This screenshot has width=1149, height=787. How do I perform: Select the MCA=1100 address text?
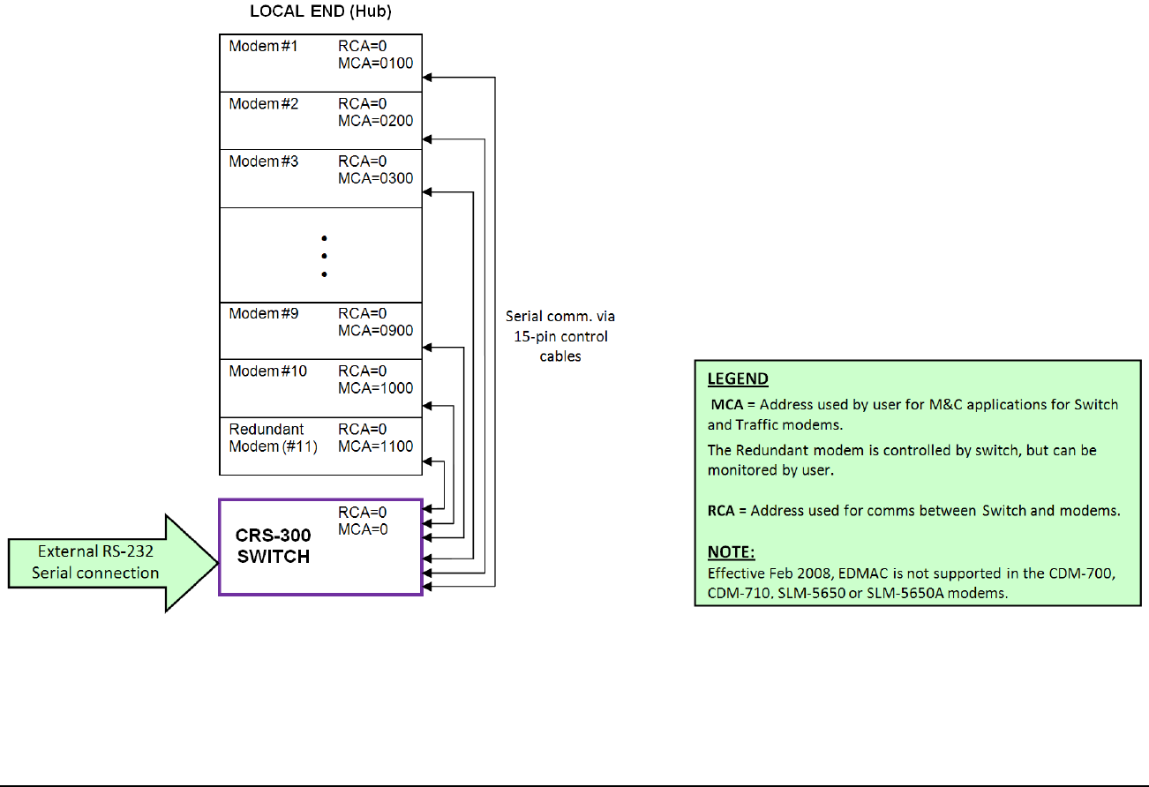tap(375, 446)
